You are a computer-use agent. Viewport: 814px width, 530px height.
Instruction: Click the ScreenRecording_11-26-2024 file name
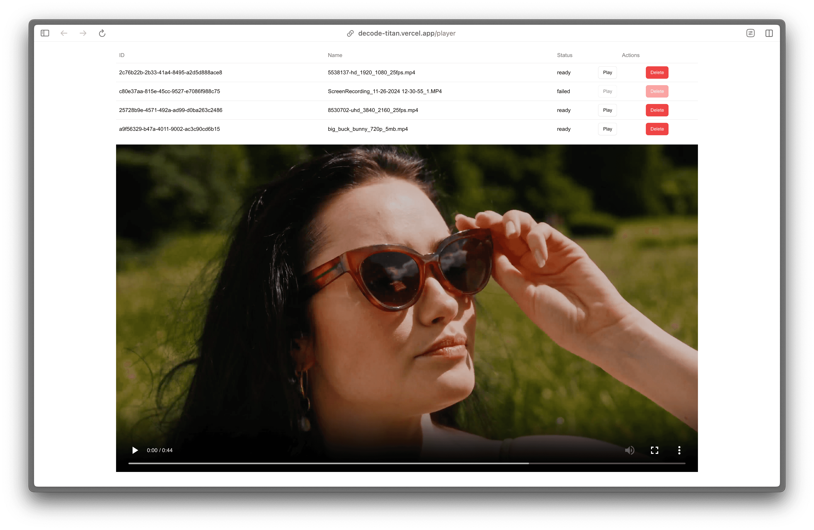coord(385,91)
